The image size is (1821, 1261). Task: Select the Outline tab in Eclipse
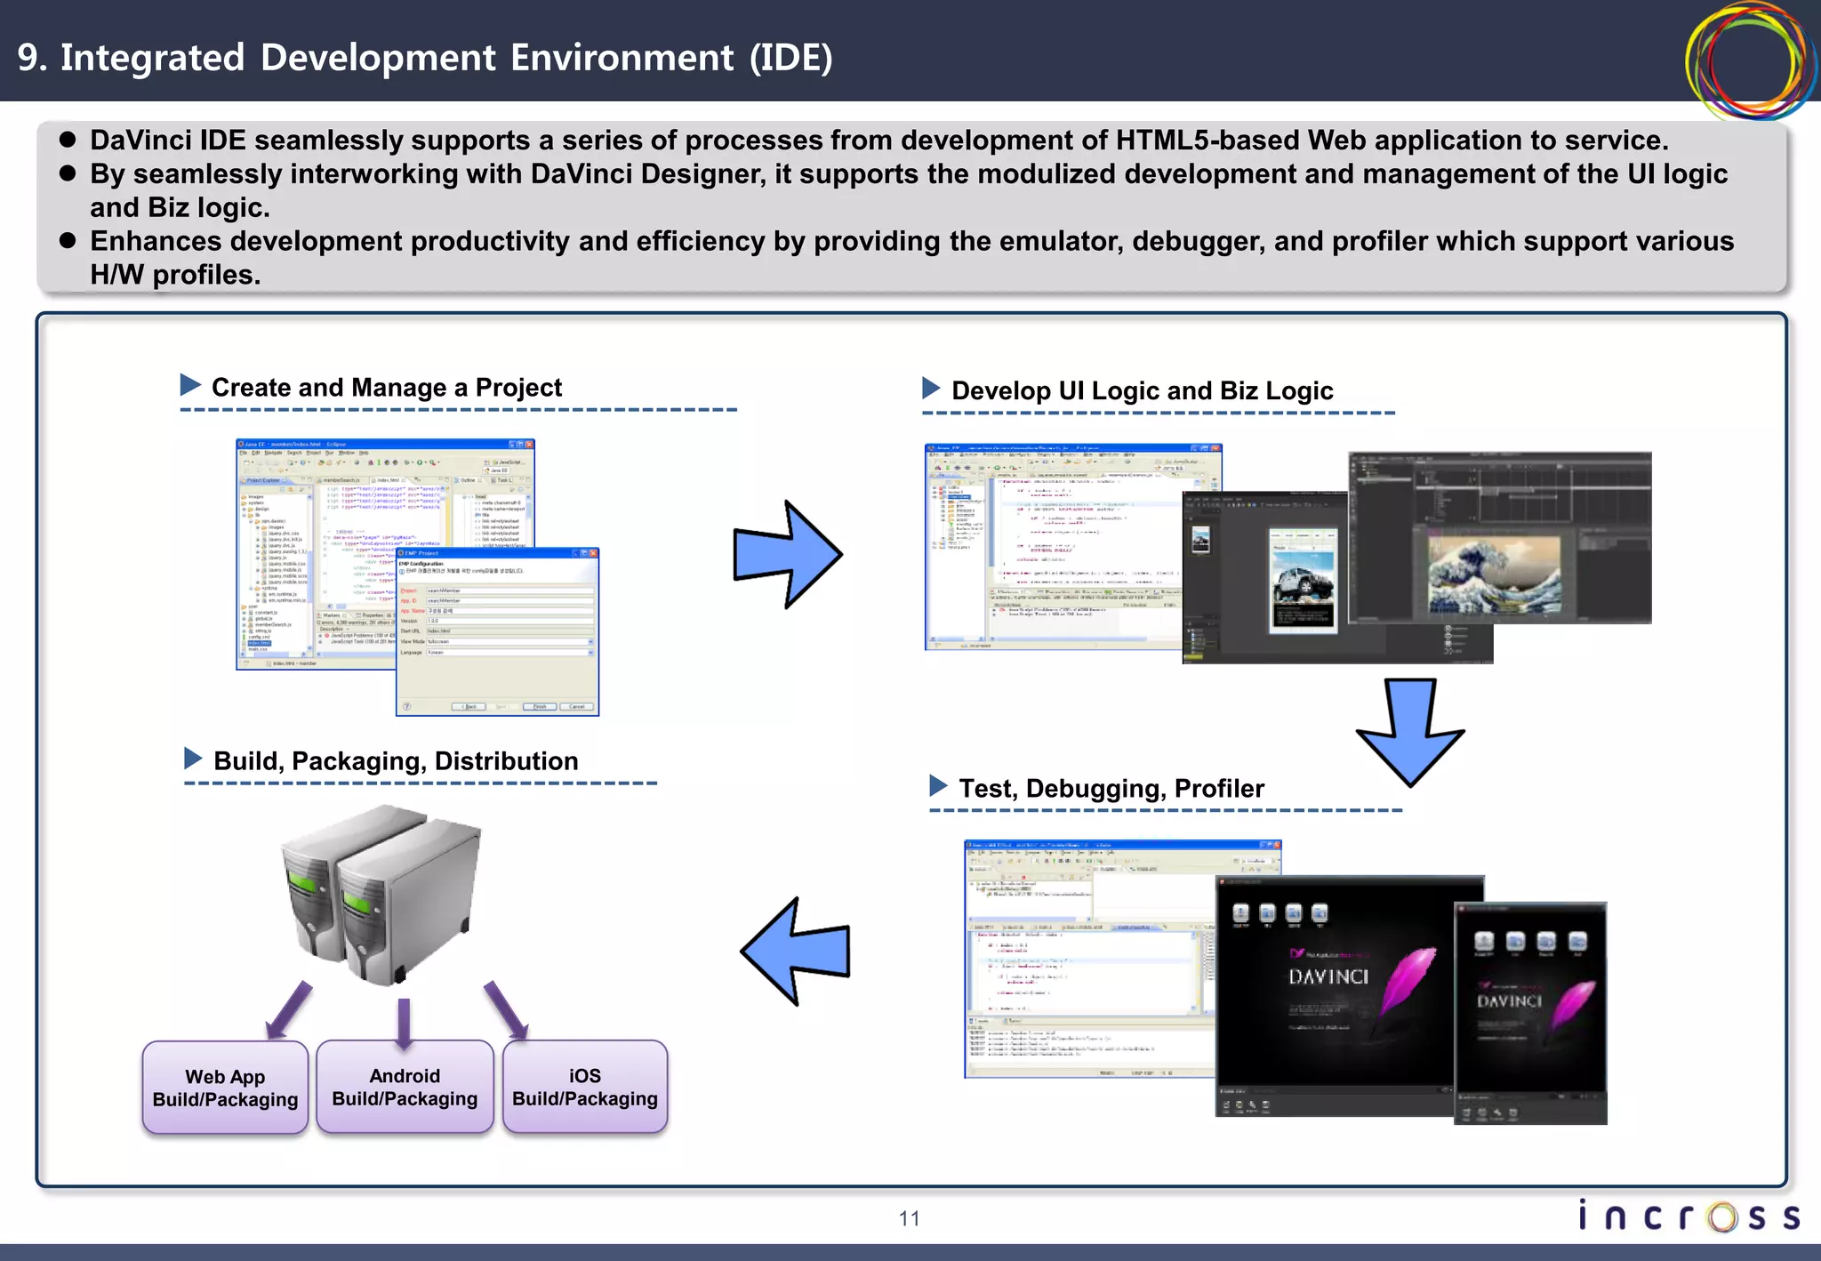pyautogui.click(x=466, y=480)
